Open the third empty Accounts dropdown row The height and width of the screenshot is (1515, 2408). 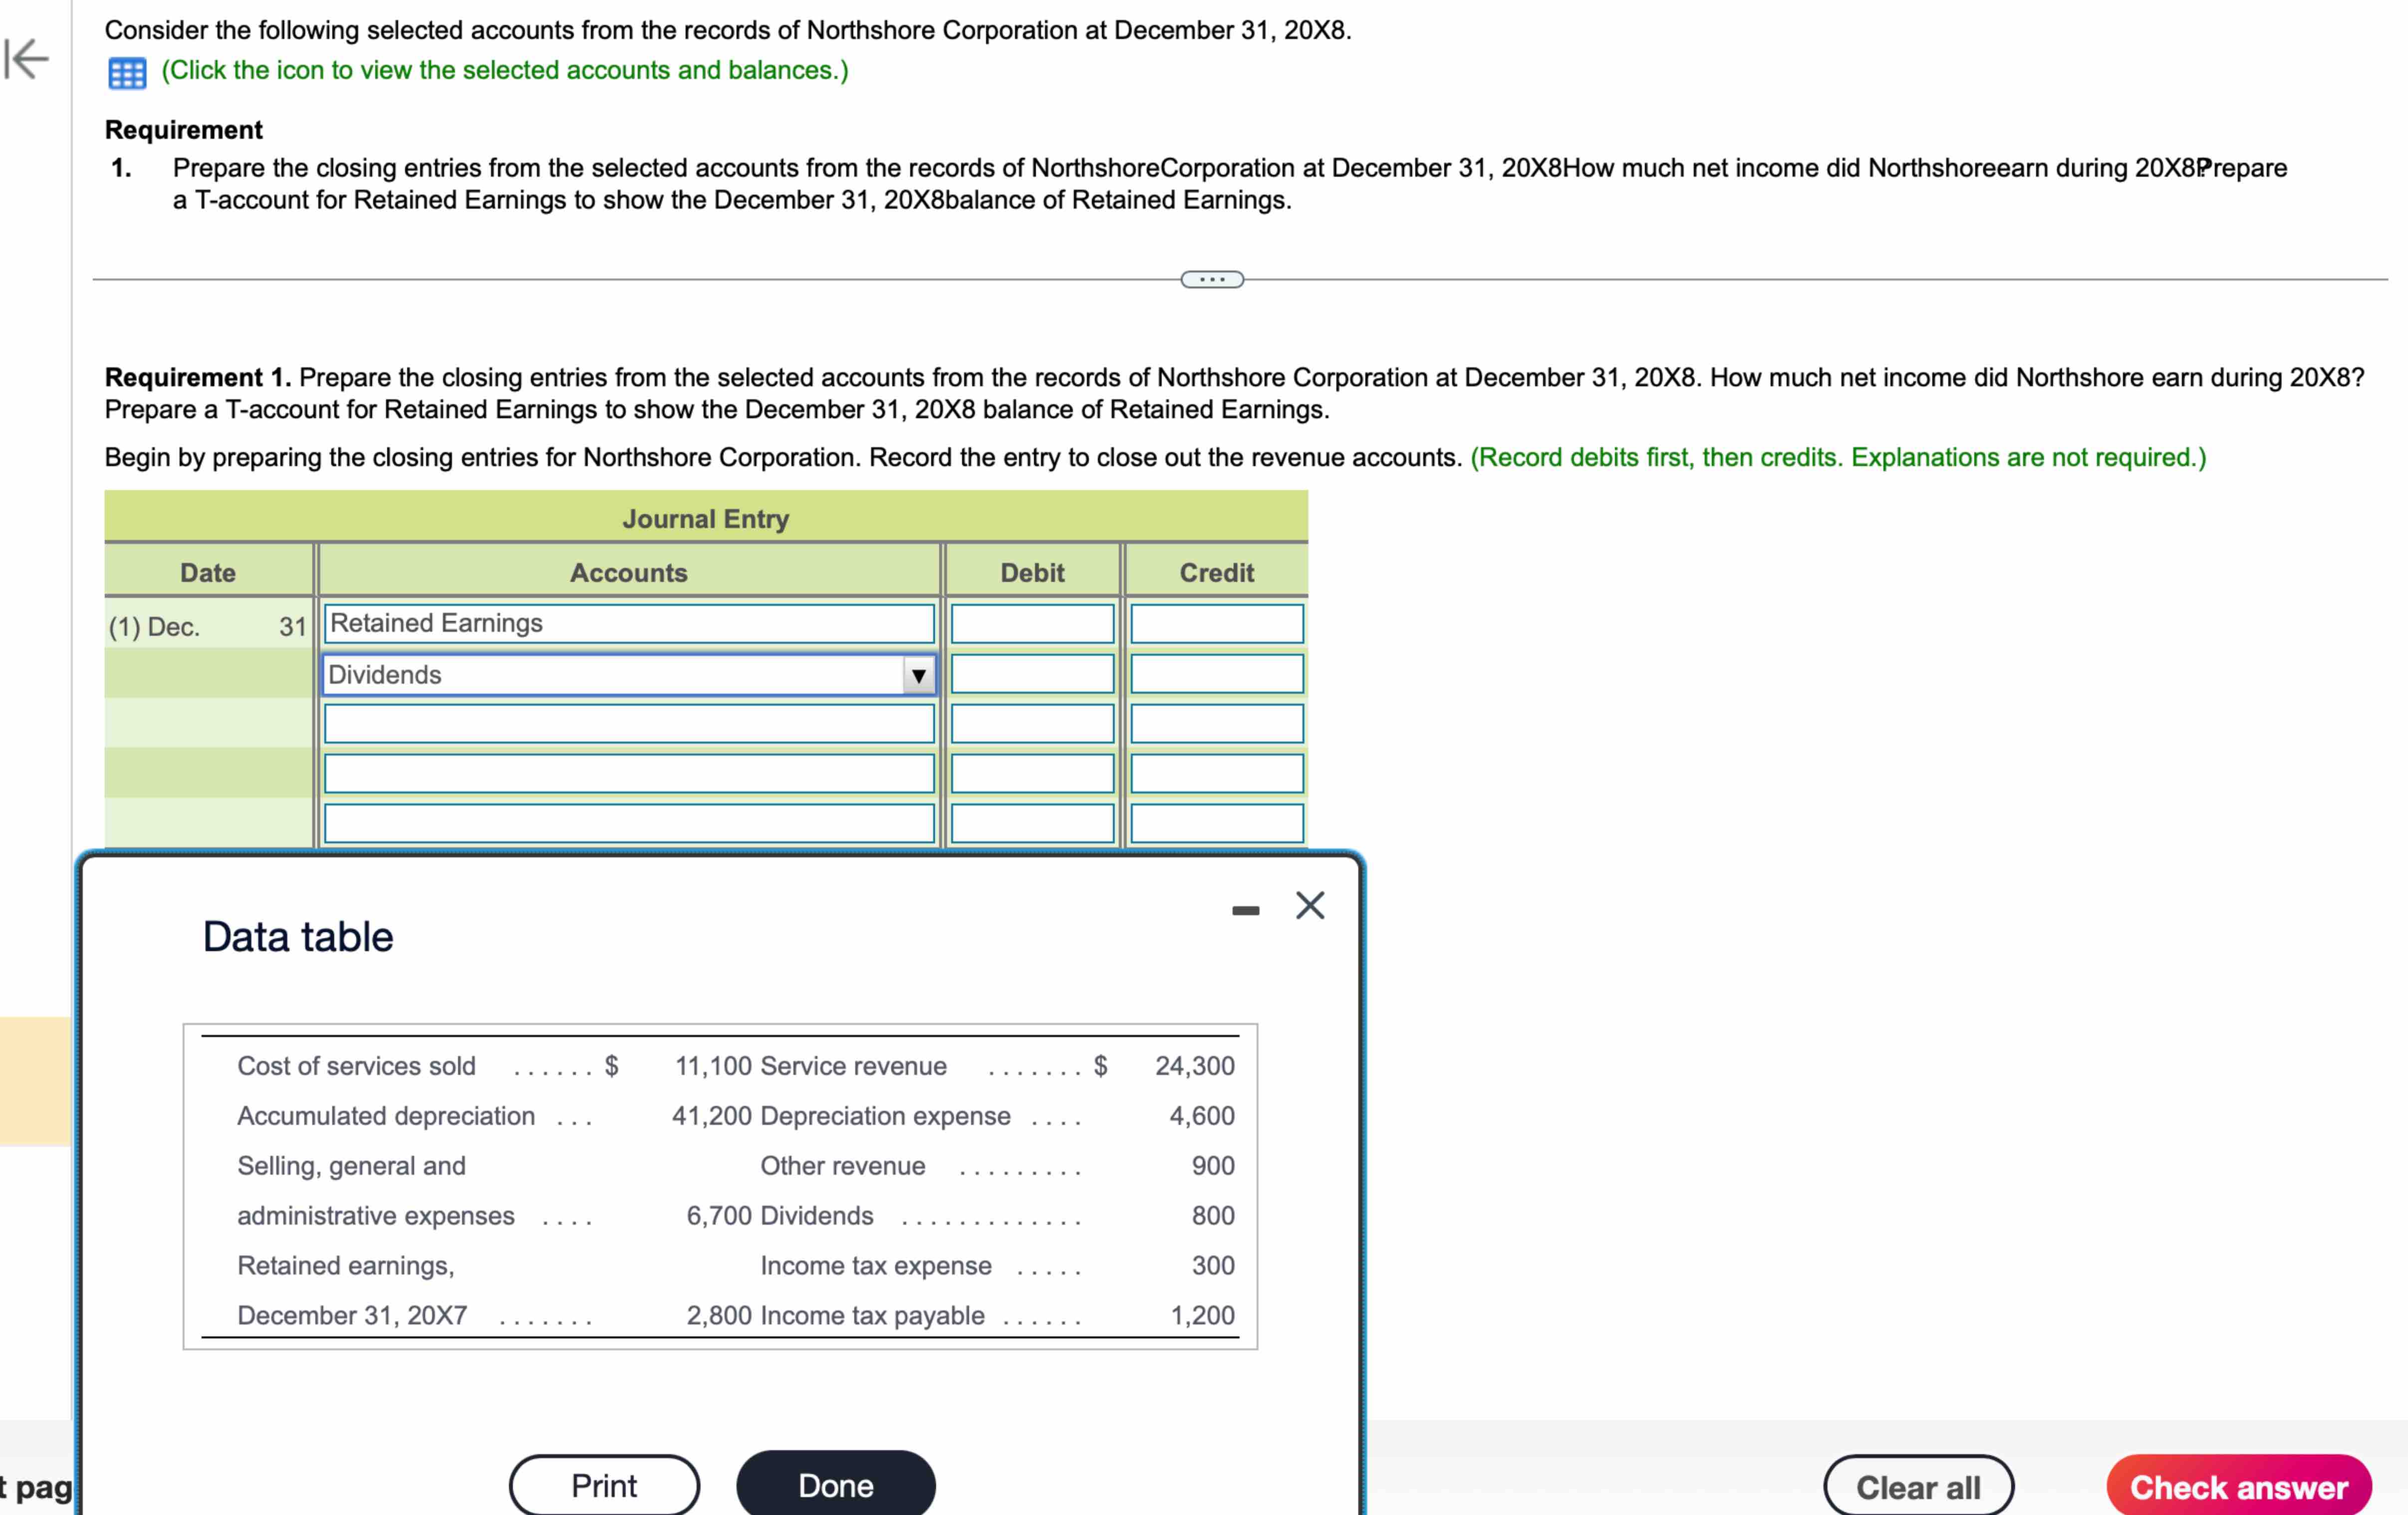click(628, 723)
